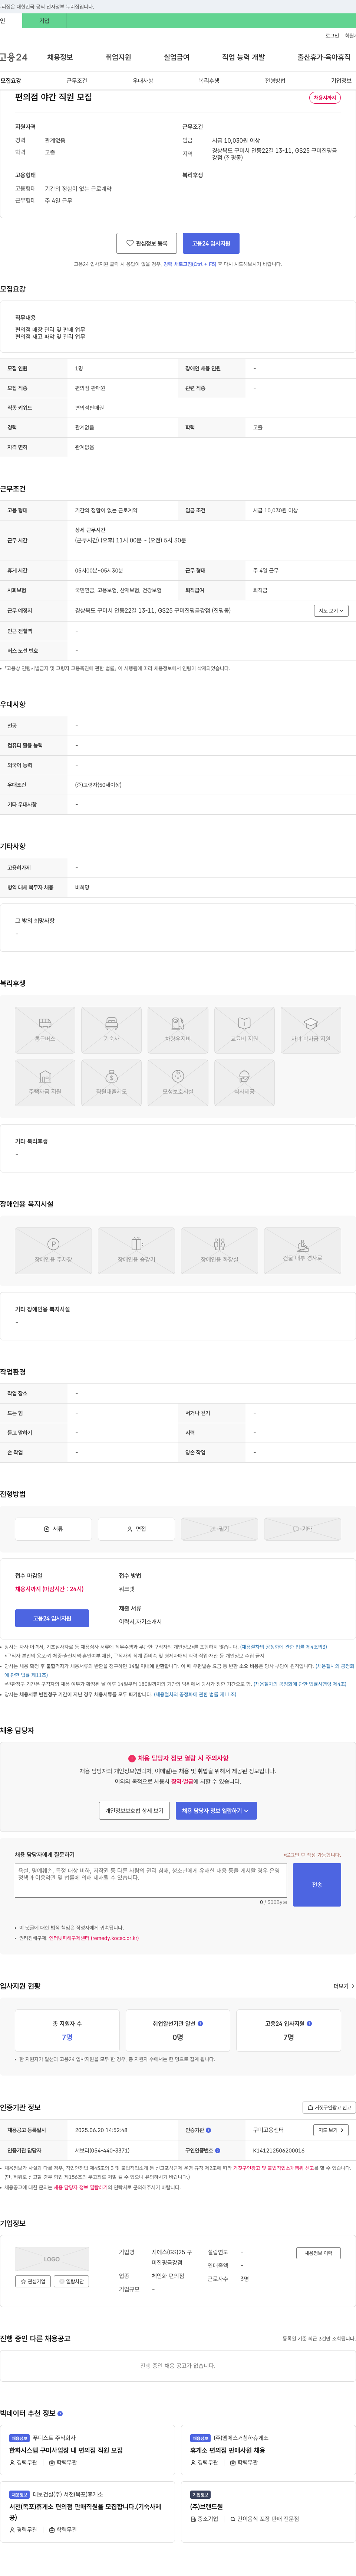
Task: Select the 필기 screening method
Action: pyautogui.click(x=220, y=1529)
